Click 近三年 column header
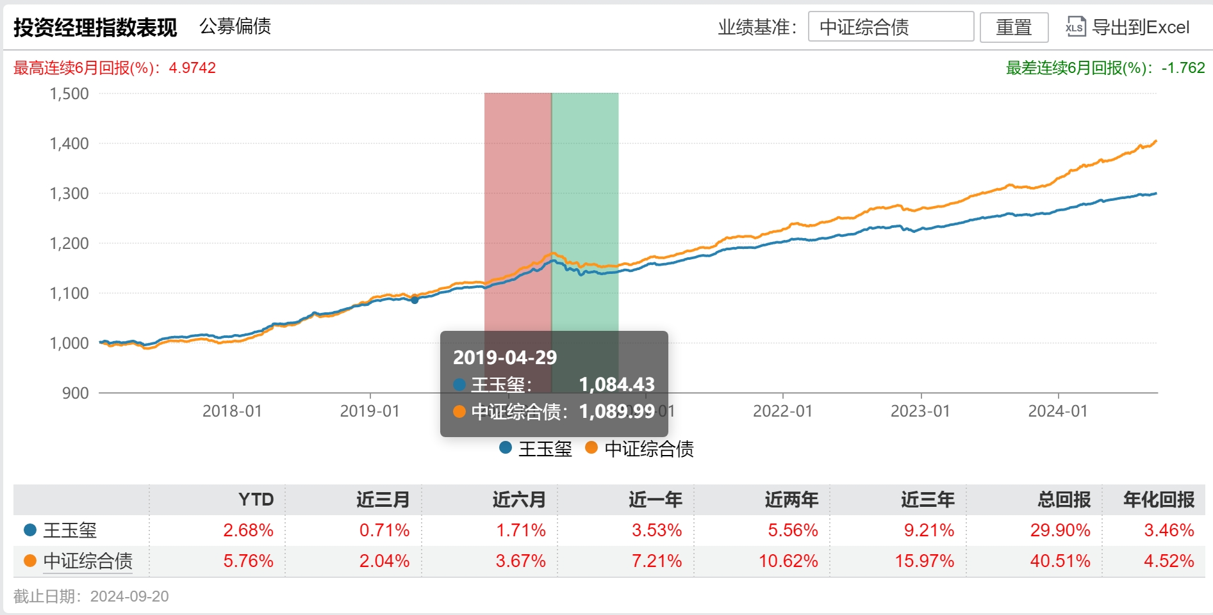1213x615 pixels. [x=927, y=499]
